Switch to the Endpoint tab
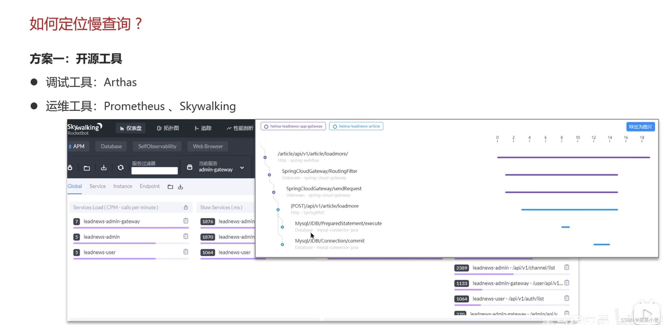This screenshot has height=325, width=663. [150, 186]
